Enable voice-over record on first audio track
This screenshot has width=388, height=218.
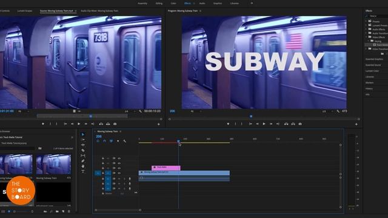(x=130, y=179)
